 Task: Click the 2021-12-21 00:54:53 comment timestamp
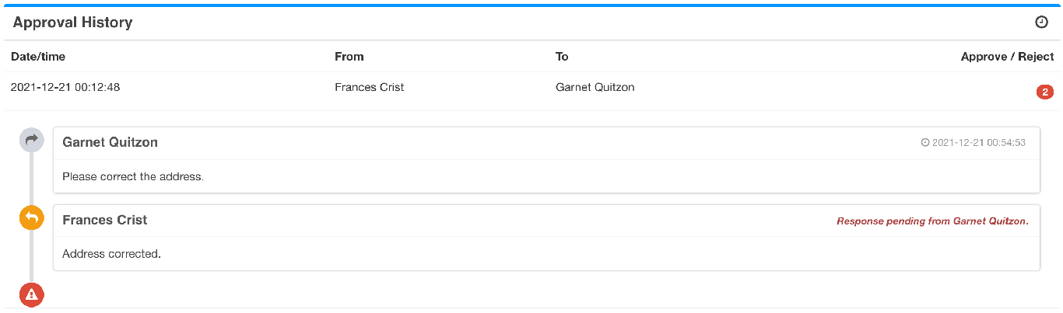coord(978,143)
